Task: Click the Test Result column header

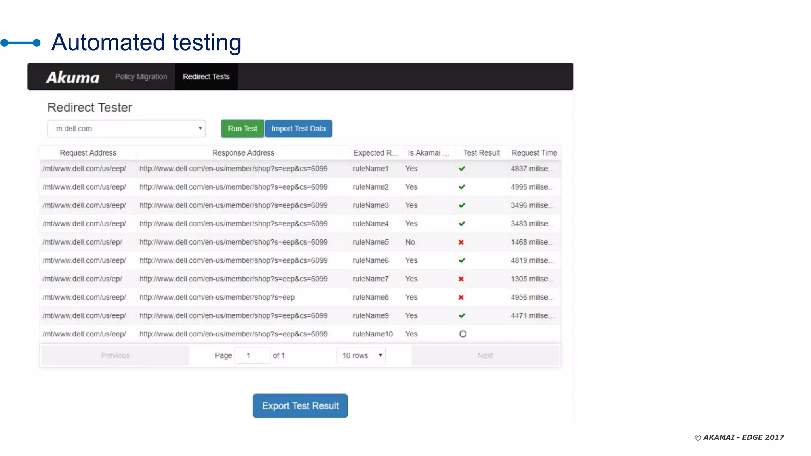Action: click(x=482, y=153)
